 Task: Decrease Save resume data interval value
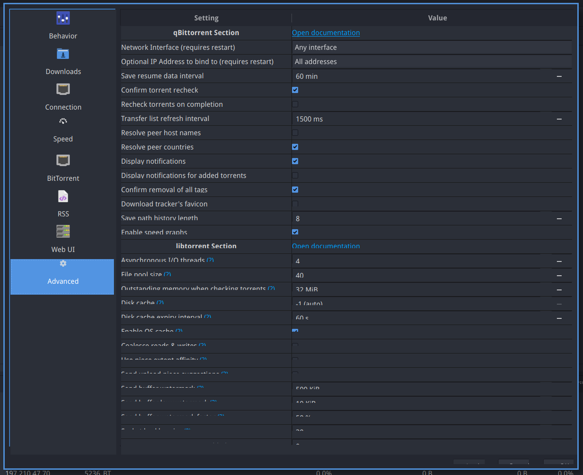tap(559, 76)
